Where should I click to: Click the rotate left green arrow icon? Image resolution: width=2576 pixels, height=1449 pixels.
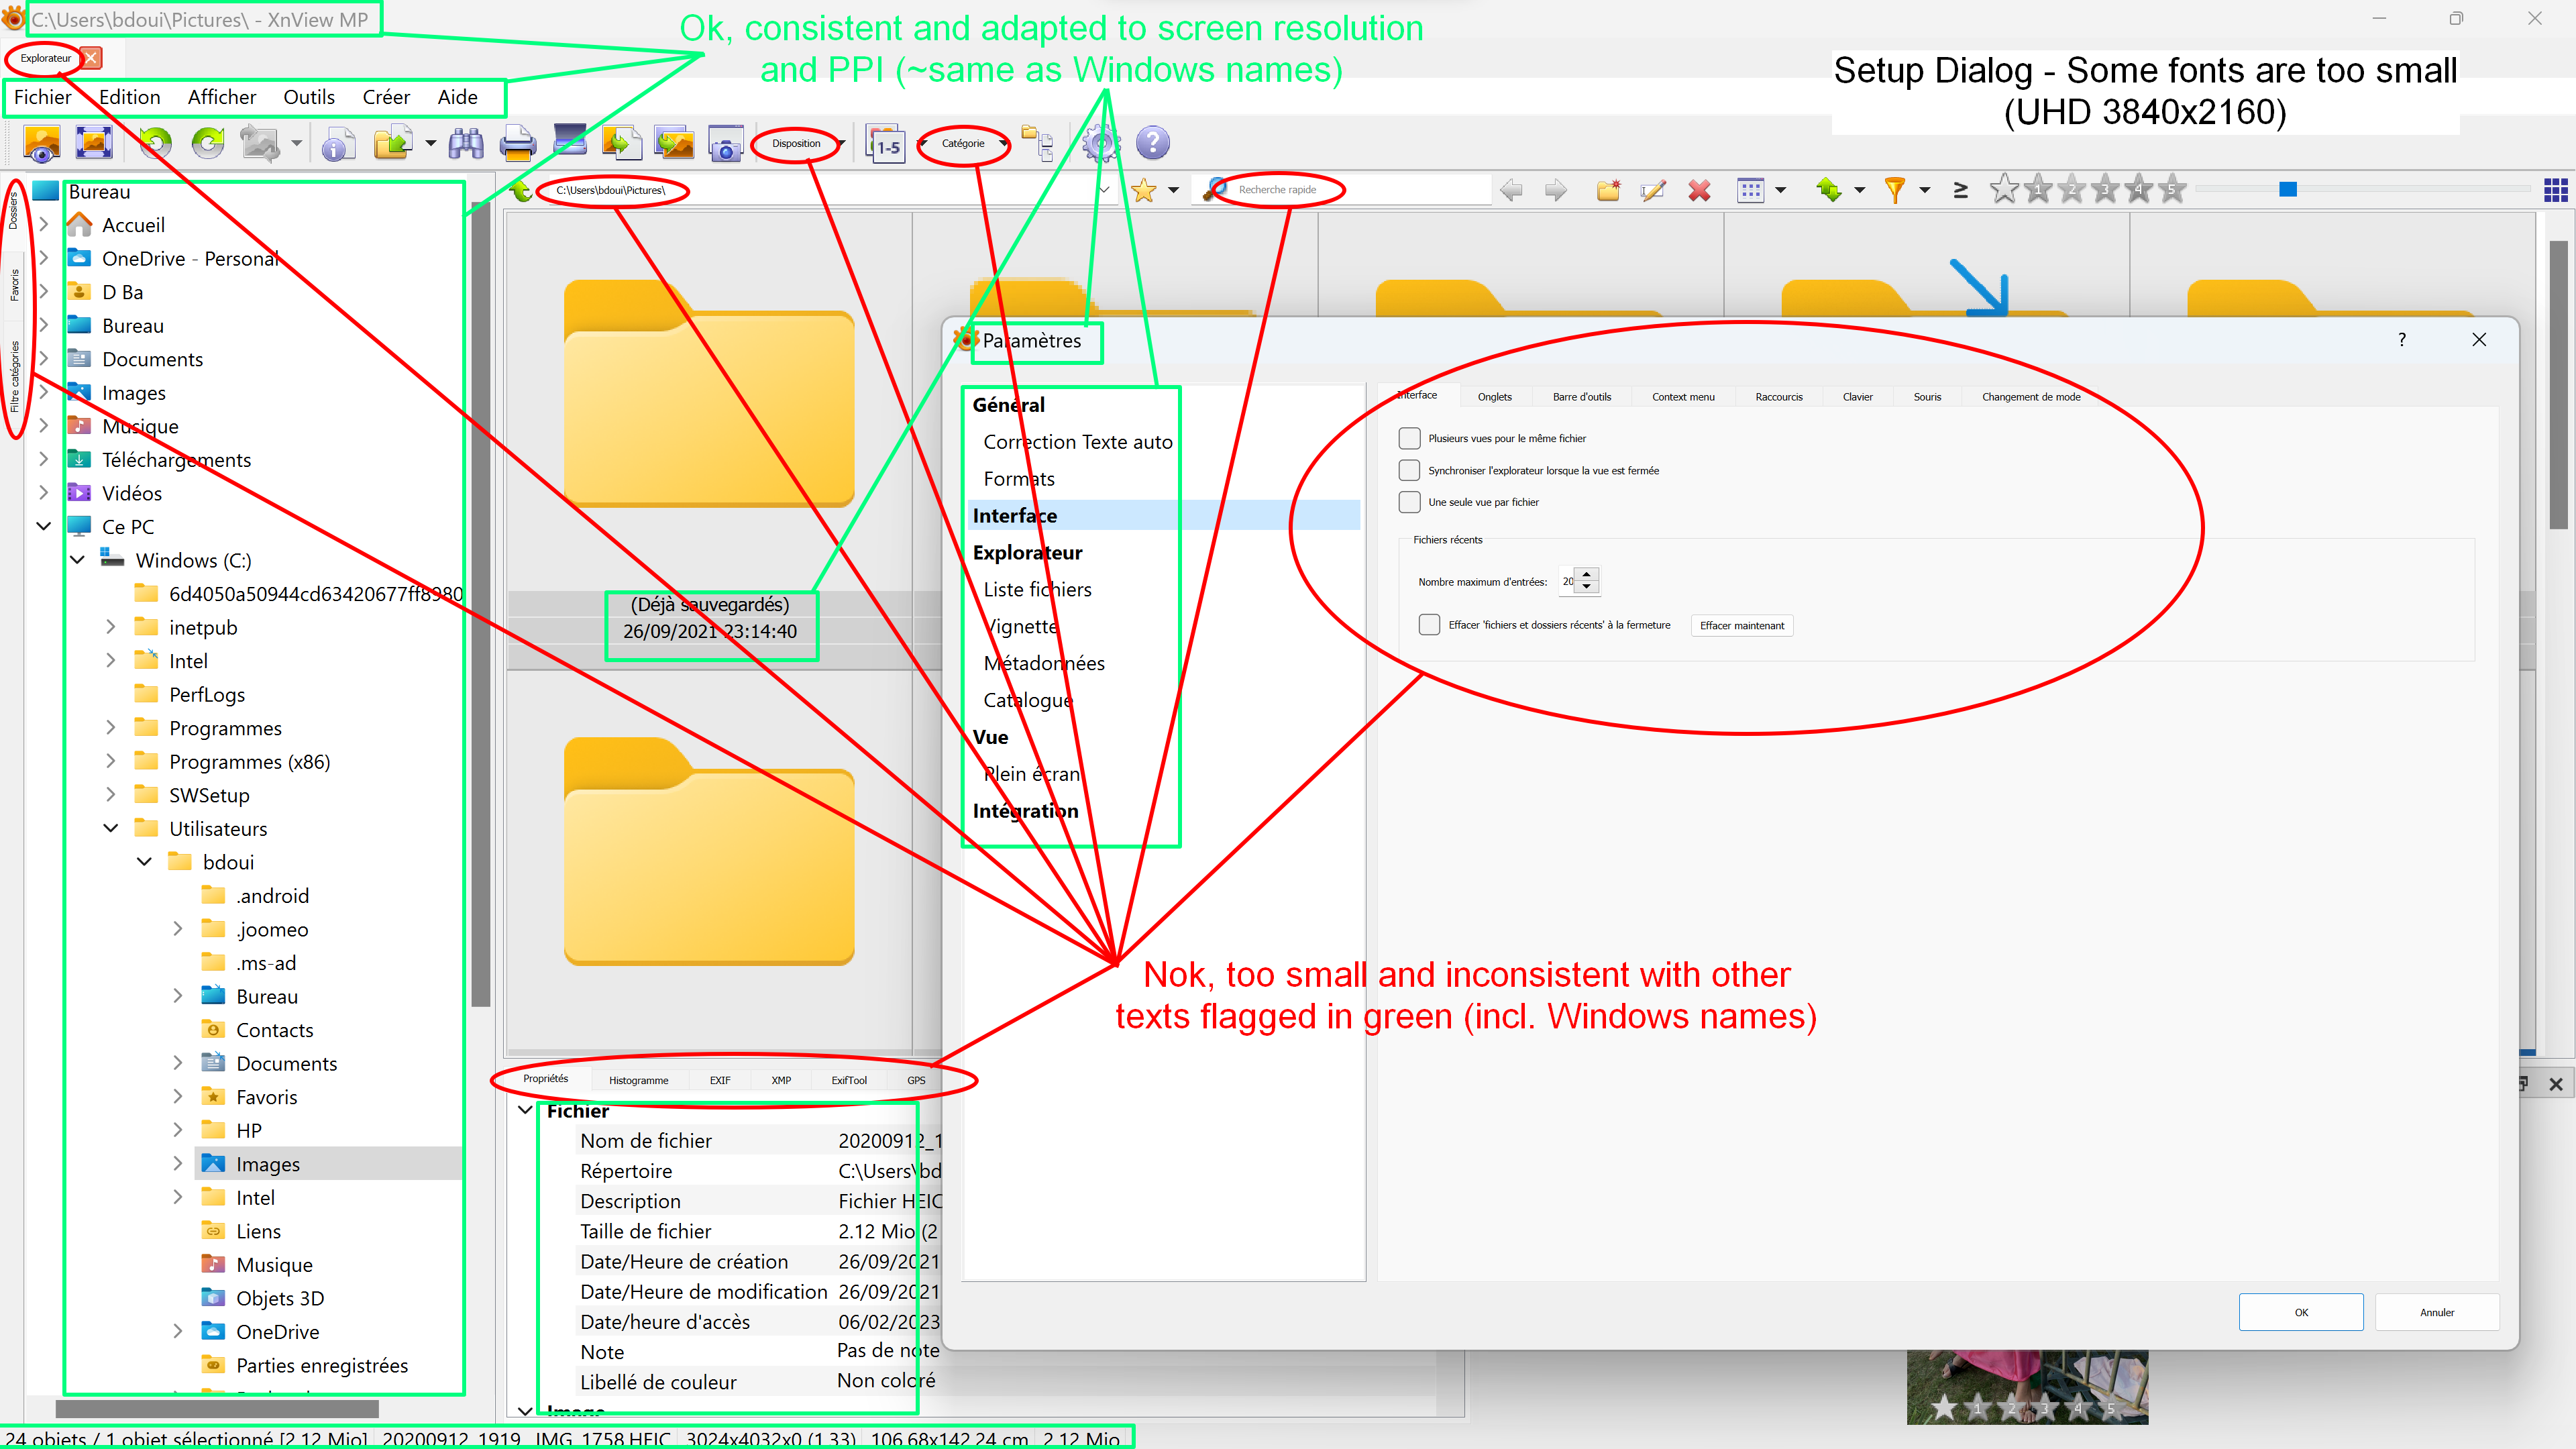click(x=155, y=144)
